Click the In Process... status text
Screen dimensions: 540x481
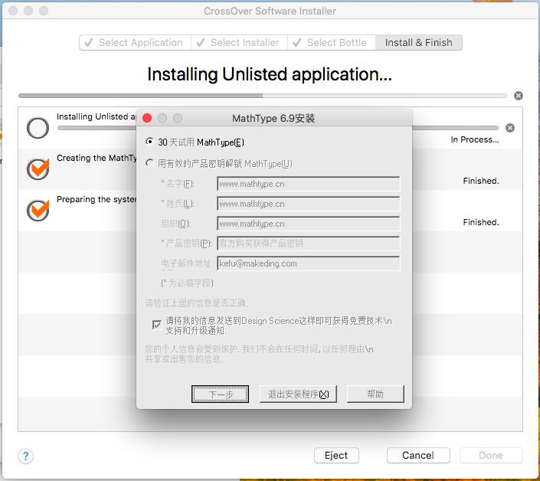point(475,139)
